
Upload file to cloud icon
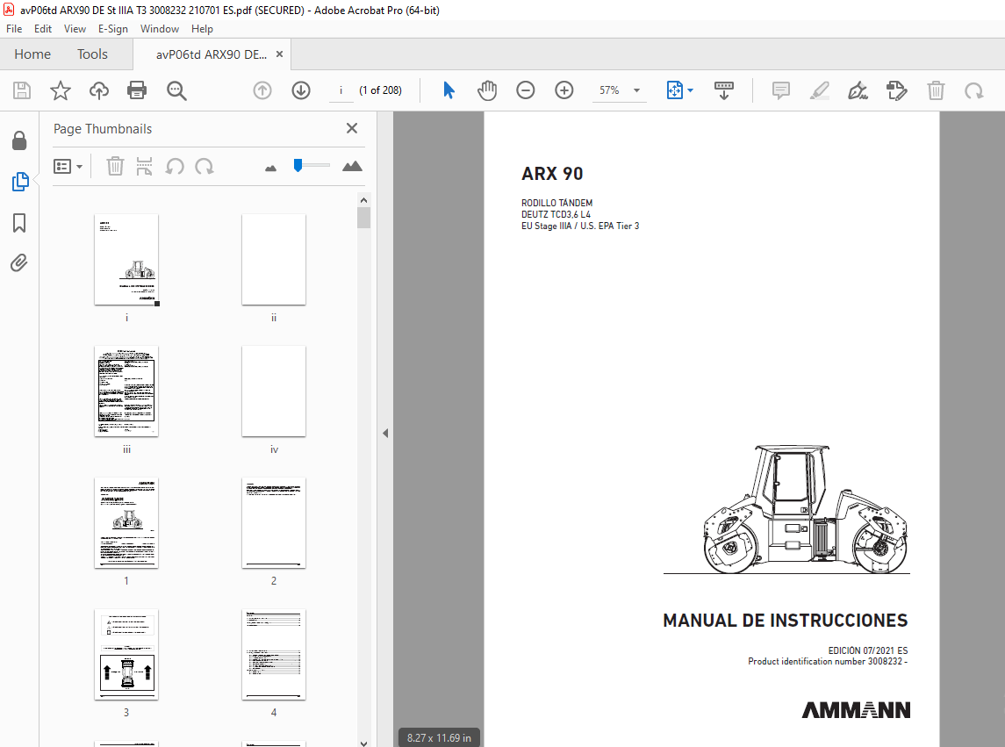(98, 90)
